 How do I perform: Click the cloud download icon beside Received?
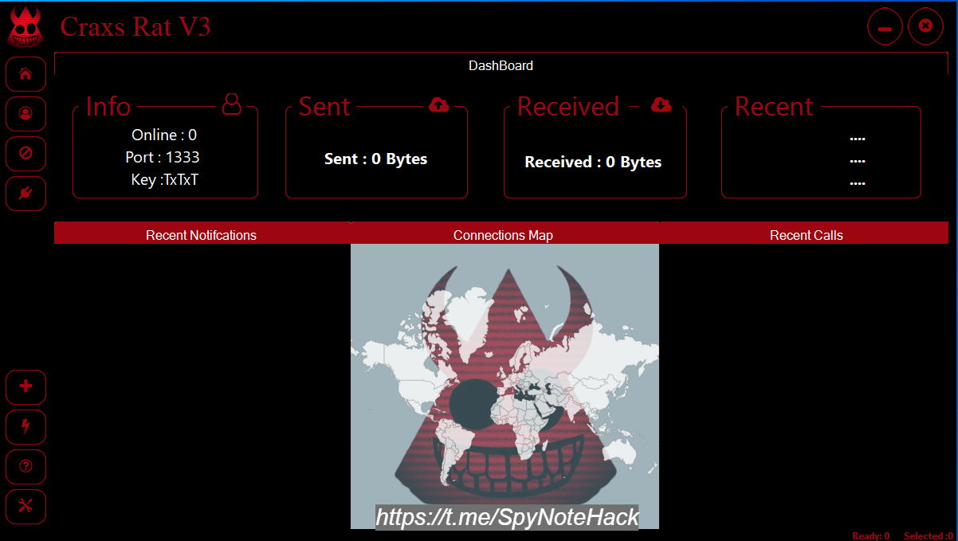point(662,104)
